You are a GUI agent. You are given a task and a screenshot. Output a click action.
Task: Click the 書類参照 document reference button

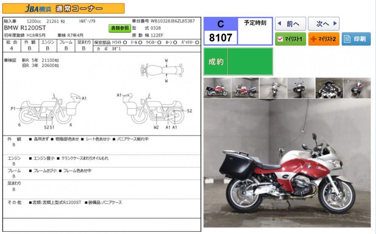click(120, 28)
